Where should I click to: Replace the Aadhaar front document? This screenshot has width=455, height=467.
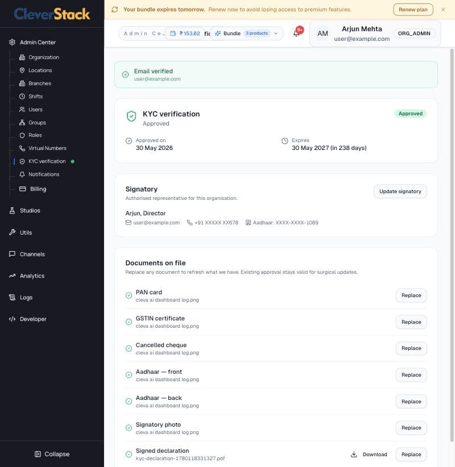(411, 375)
